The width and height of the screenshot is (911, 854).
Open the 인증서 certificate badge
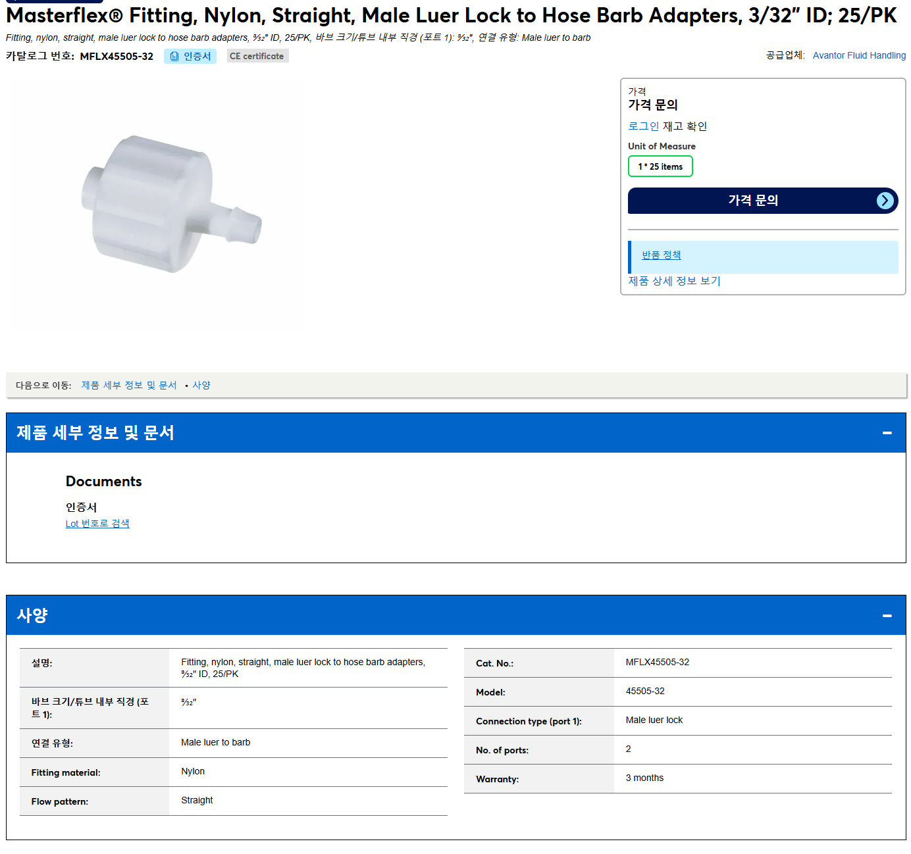coord(190,57)
